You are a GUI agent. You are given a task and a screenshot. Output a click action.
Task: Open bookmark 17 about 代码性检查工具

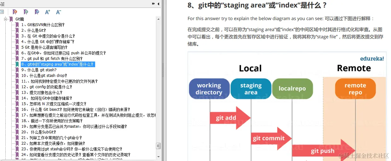[x=89, y=115]
